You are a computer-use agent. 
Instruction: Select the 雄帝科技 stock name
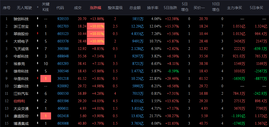[21, 71]
